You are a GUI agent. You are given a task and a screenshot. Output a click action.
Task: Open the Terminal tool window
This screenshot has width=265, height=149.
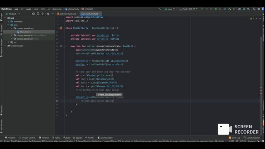[44, 138]
